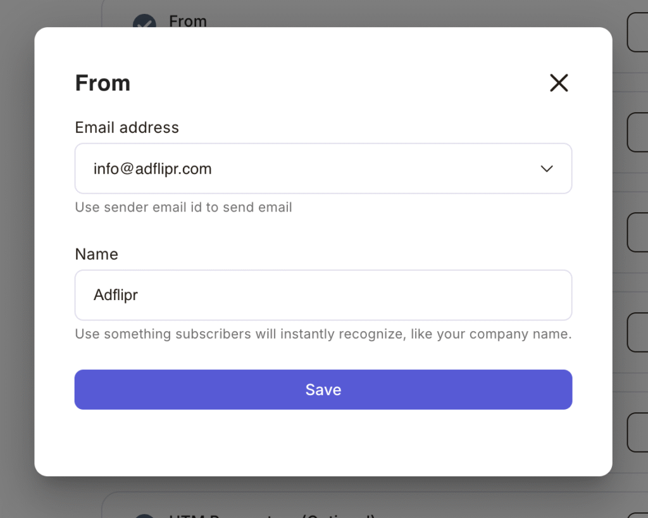Click the topmost outlined button beside From row
This screenshot has height=518, width=648.
pyautogui.click(x=637, y=33)
